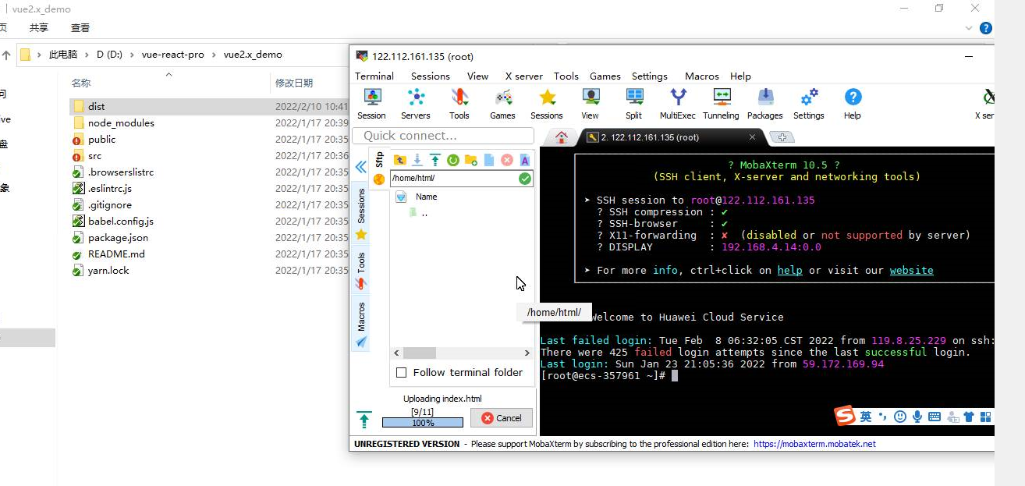Click the terminal 'website' link
Image resolution: width=1025 pixels, height=486 pixels.
pos(911,270)
